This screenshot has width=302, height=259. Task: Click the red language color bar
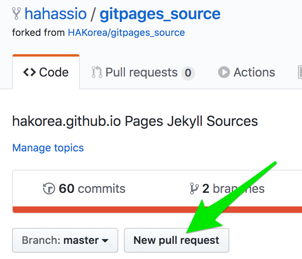point(157,210)
